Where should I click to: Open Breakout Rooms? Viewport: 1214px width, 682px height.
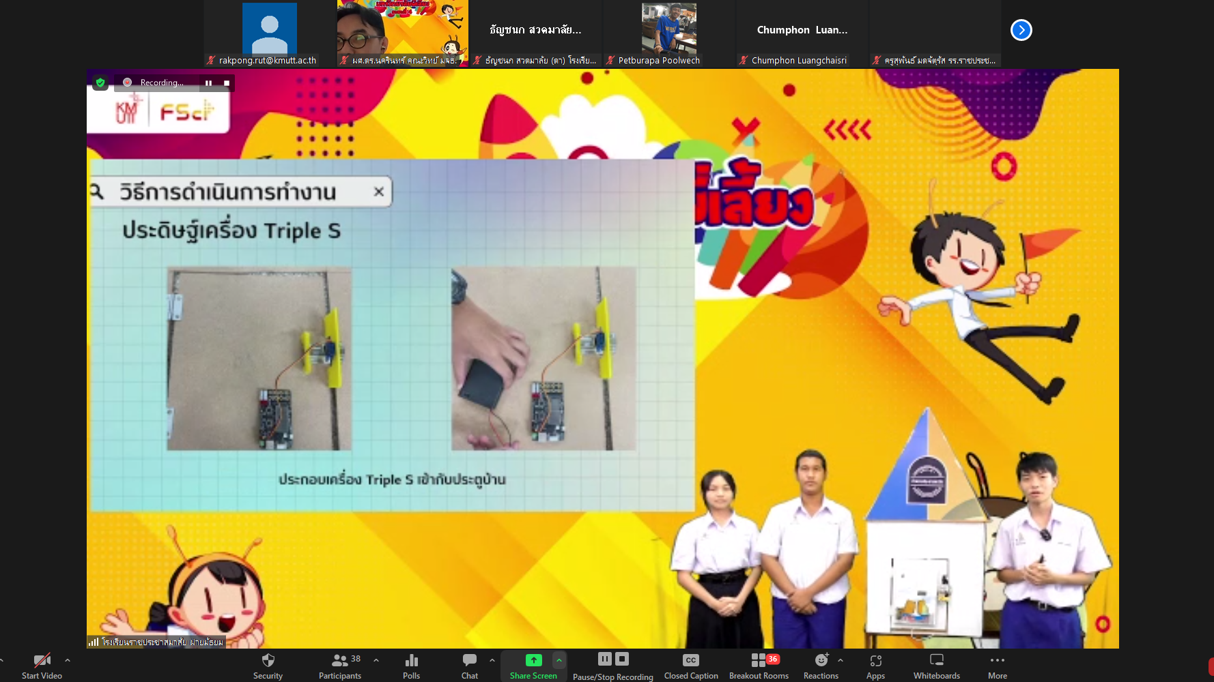tap(759, 665)
